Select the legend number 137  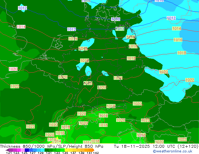(x=73, y=153)
